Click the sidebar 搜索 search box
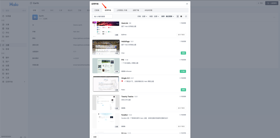280x138 pixels. [14, 11]
